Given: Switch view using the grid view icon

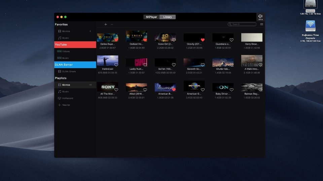Looking at the screenshot, I should (x=262, y=24).
